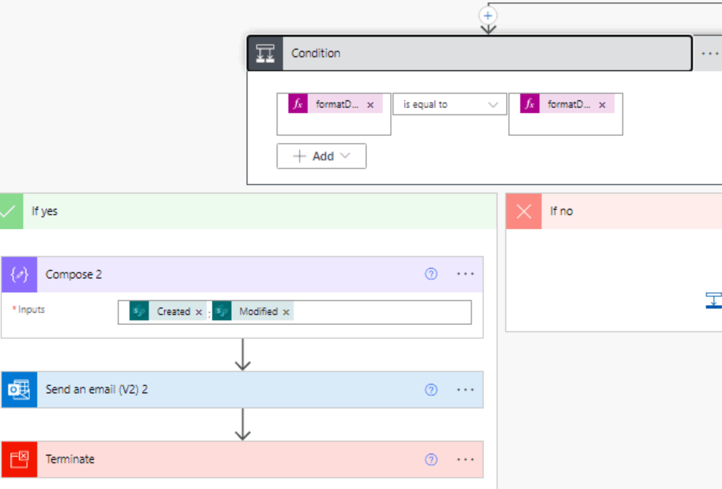Viewport: 722px width, 489px height.
Task: Click the If no red X icon
Action: (x=524, y=211)
